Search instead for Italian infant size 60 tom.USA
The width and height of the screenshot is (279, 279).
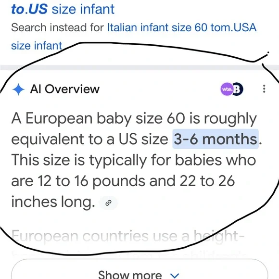coord(182,27)
